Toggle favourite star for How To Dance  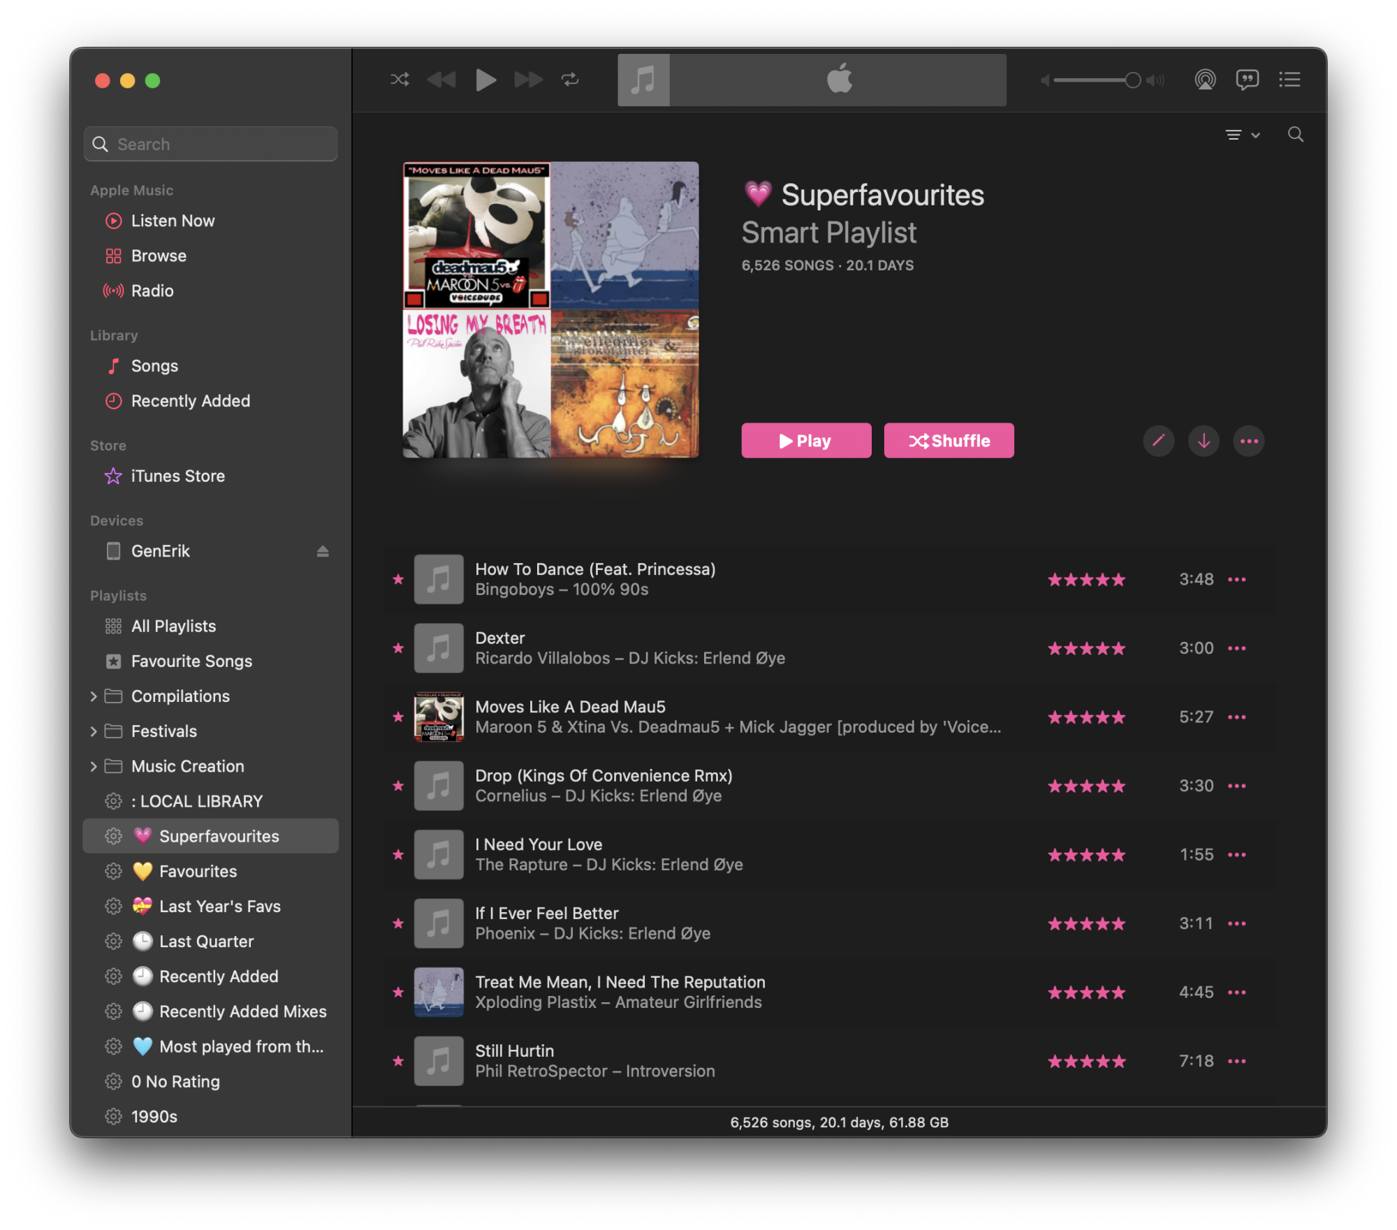coord(398,580)
